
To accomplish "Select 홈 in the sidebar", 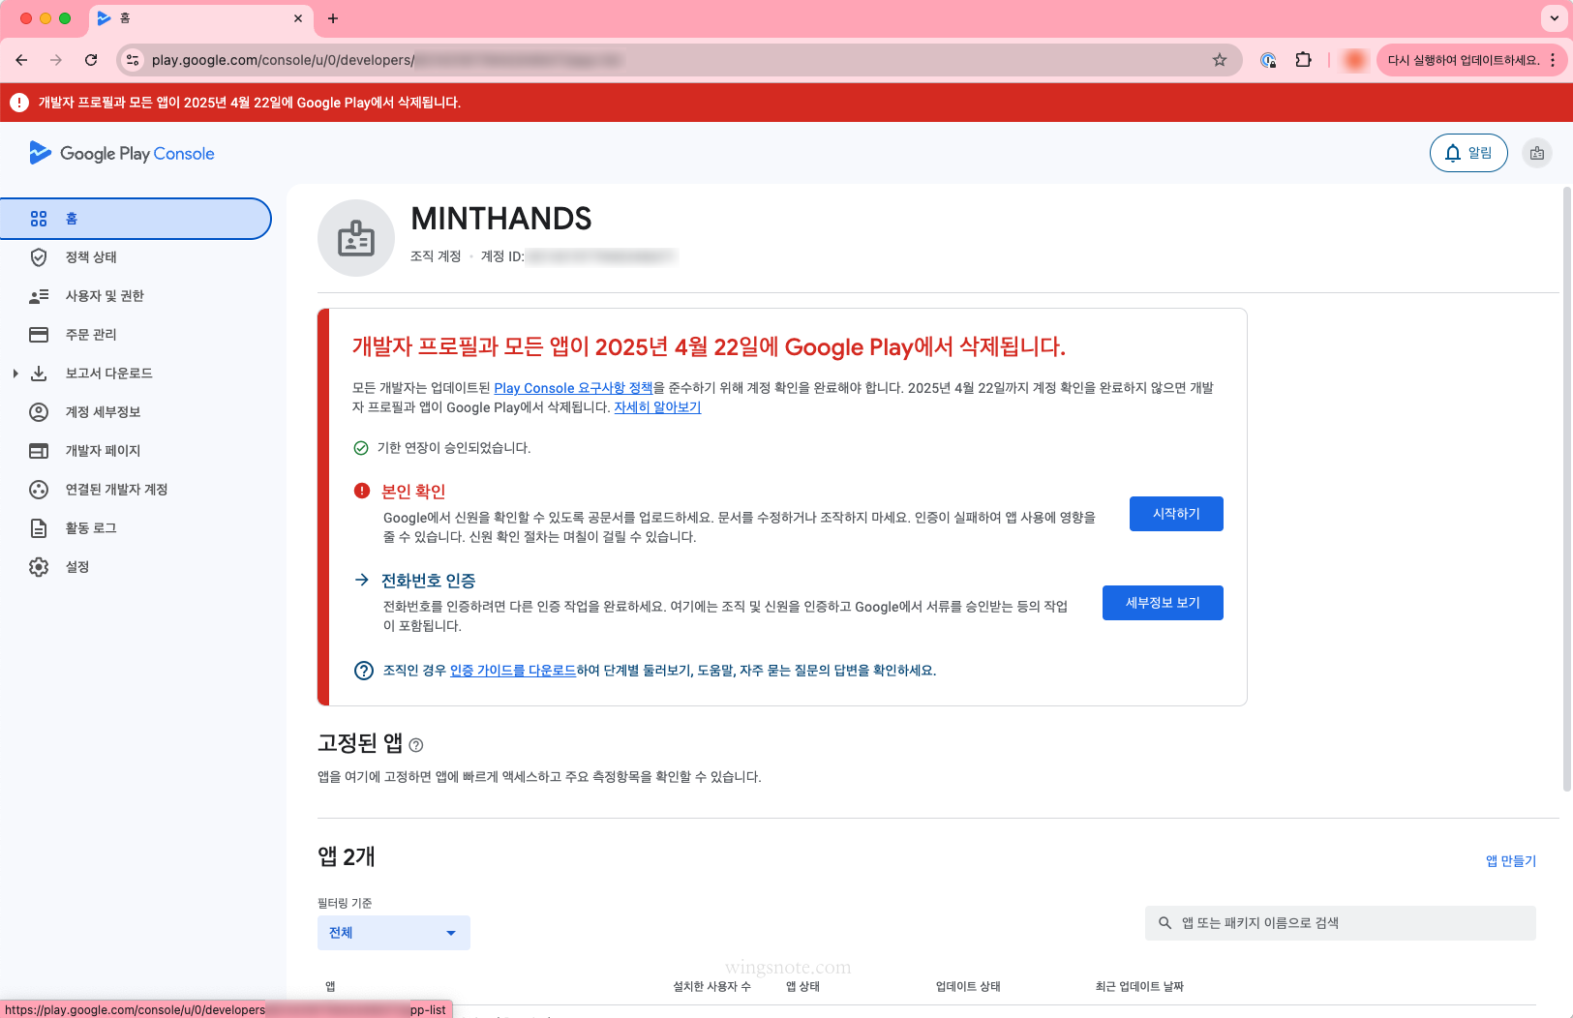I will (136, 219).
